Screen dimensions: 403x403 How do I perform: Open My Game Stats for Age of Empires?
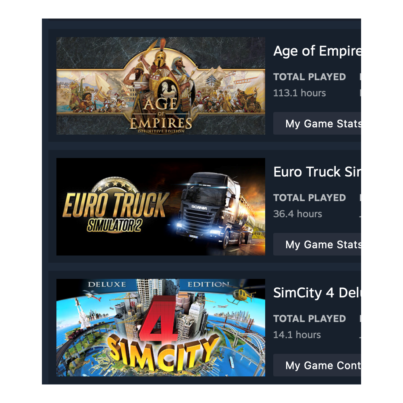[x=317, y=123]
